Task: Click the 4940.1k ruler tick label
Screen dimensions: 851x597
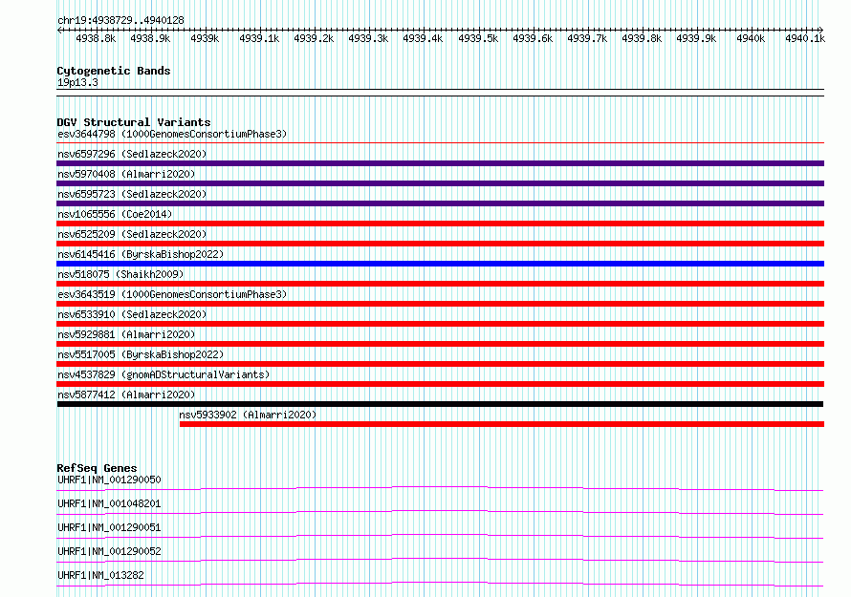Action: 805,38
